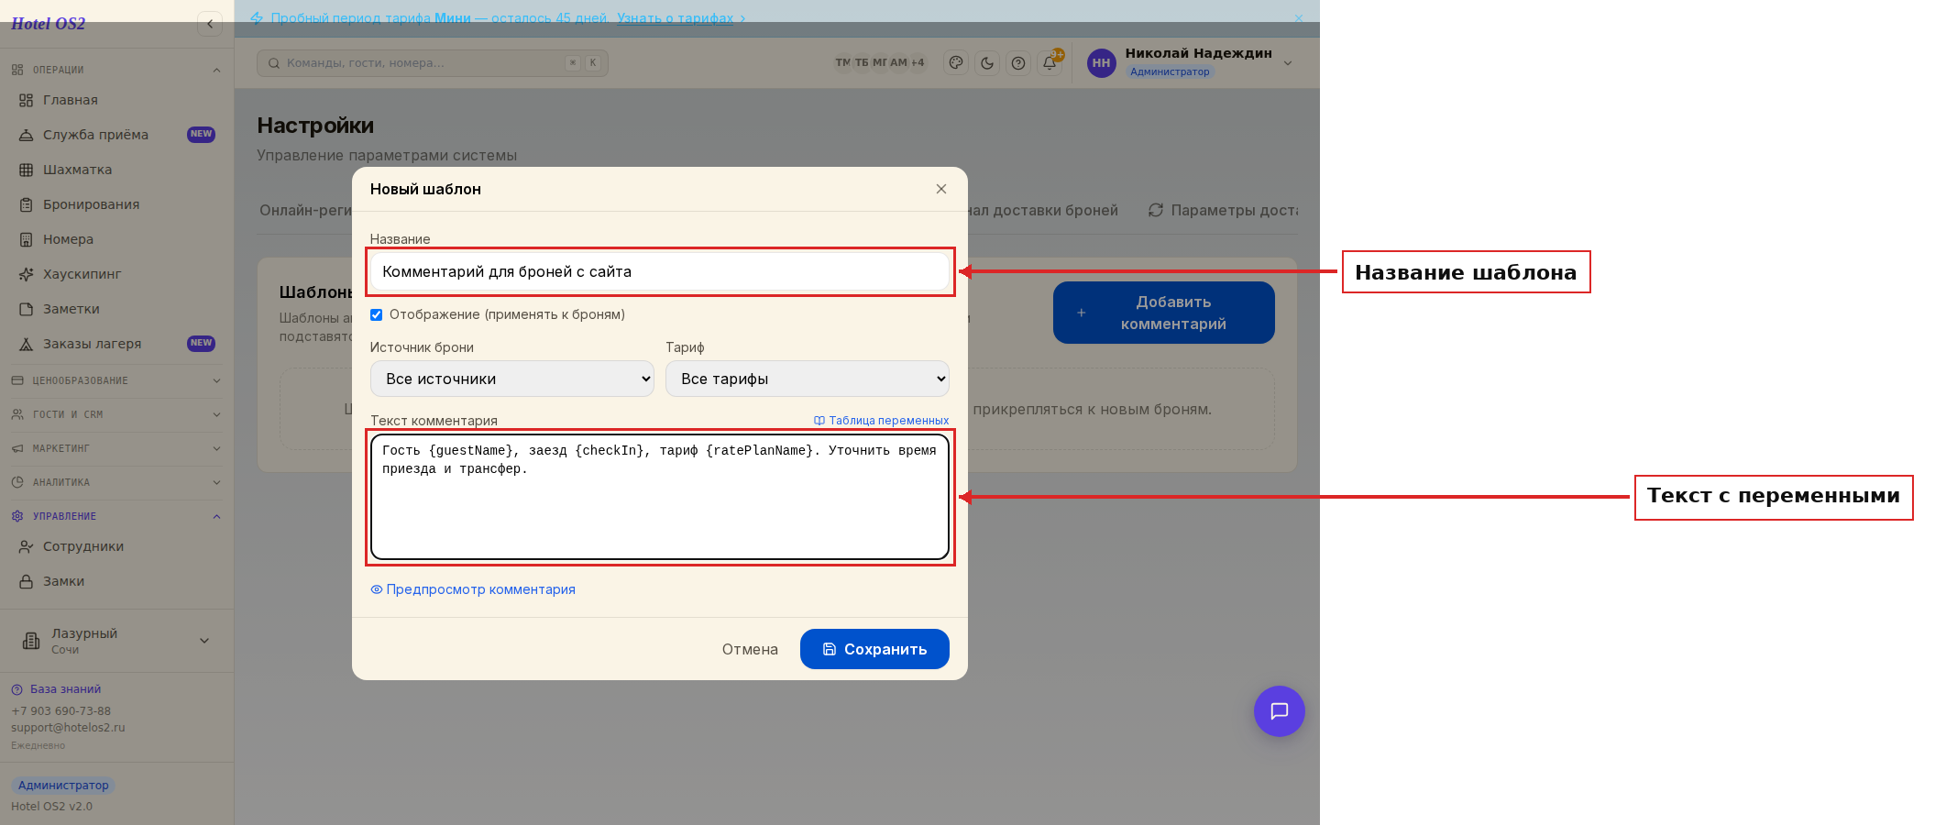Switch to Параметры дост… tab

tap(1224, 210)
